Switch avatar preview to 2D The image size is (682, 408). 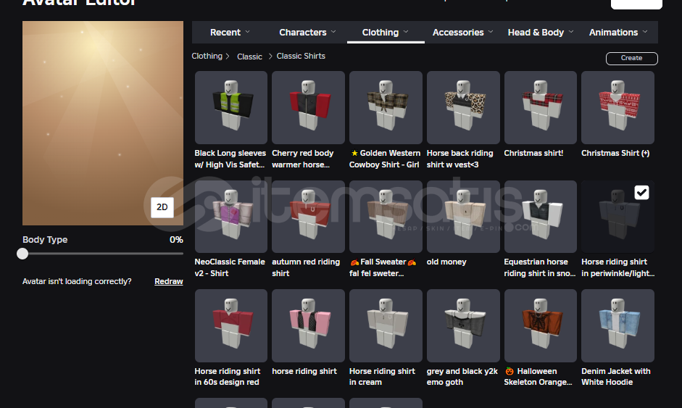[162, 207]
